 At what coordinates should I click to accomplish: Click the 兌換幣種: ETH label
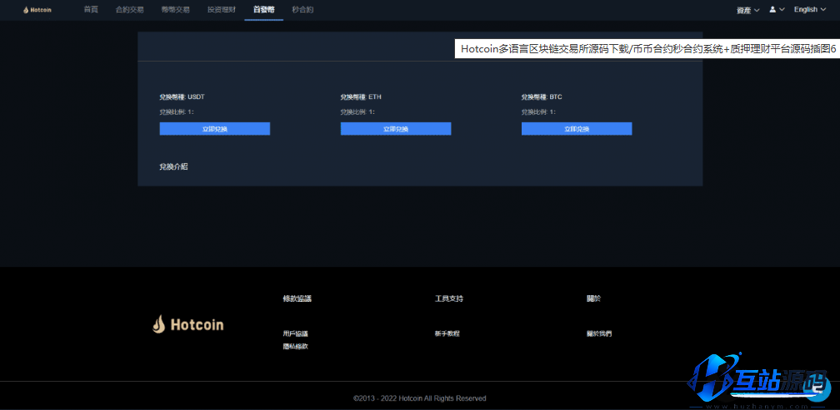pos(361,97)
